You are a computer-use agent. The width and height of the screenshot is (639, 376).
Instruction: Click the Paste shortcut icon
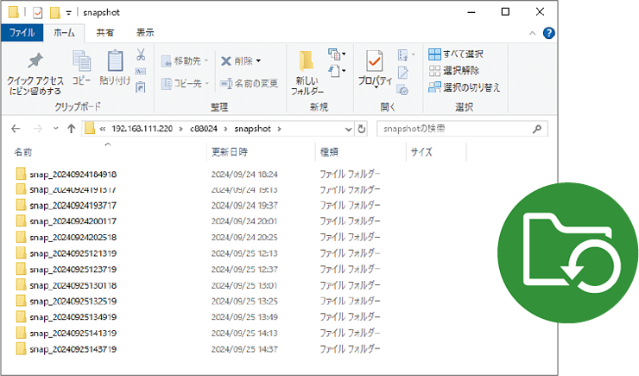click(141, 86)
